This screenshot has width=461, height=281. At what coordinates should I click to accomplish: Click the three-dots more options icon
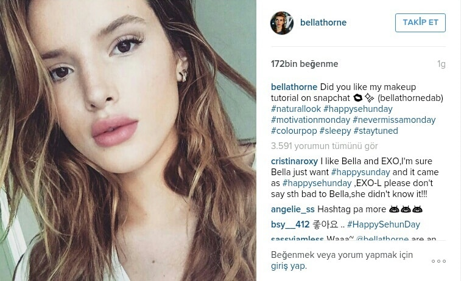(x=438, y=261)
